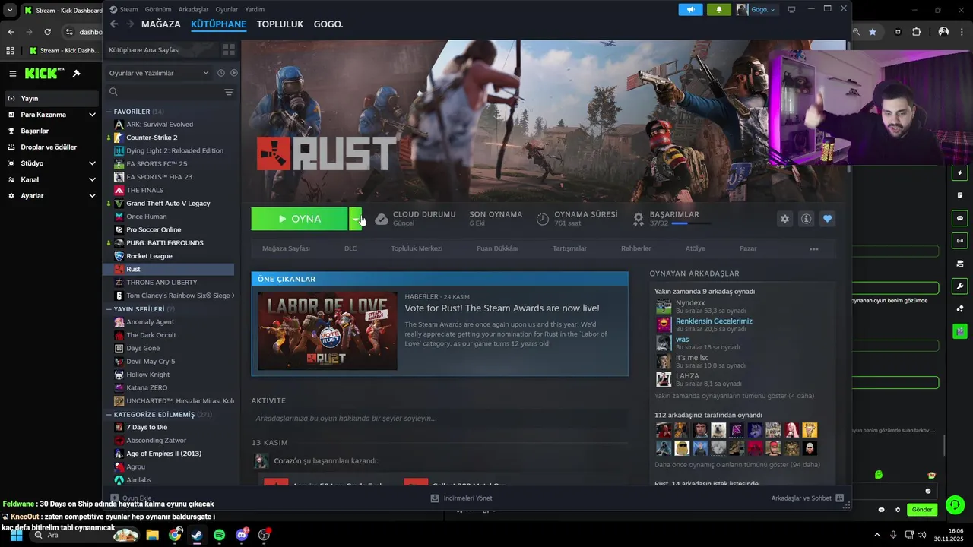Open the Görünüm menu
This screenshot has height=547, width=973.
coord(158,9)
